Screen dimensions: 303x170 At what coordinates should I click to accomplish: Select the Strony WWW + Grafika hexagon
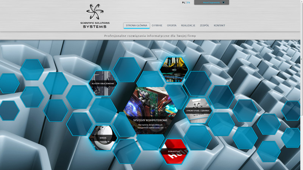(x=198, y=111)
